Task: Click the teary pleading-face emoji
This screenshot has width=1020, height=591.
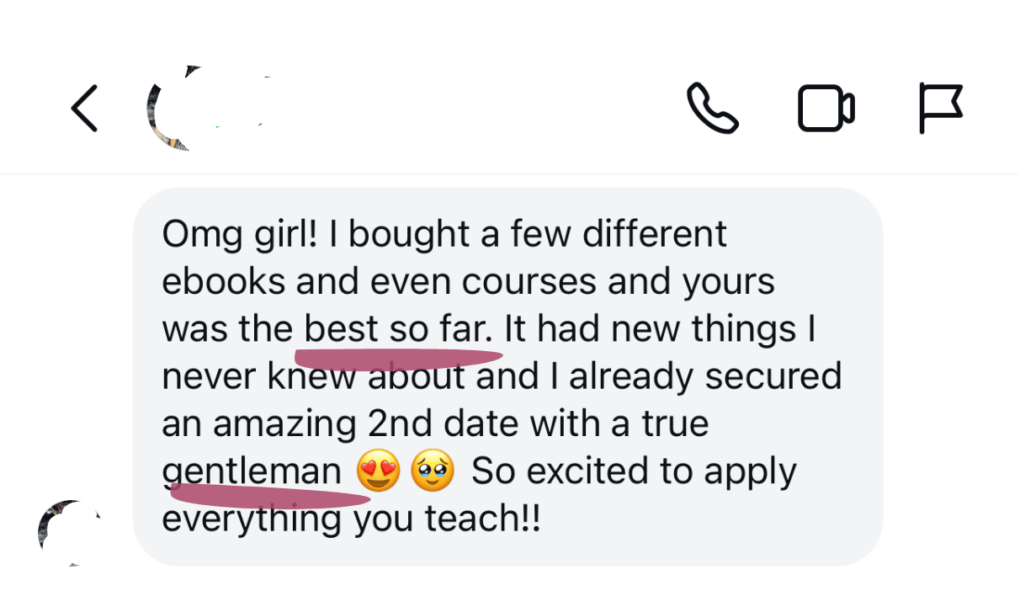Action: [432, 471]
